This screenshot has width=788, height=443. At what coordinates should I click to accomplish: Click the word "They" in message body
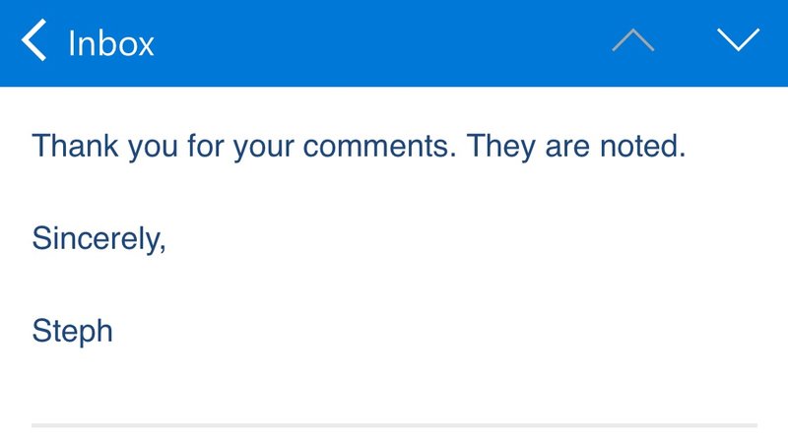pos(500,148)
